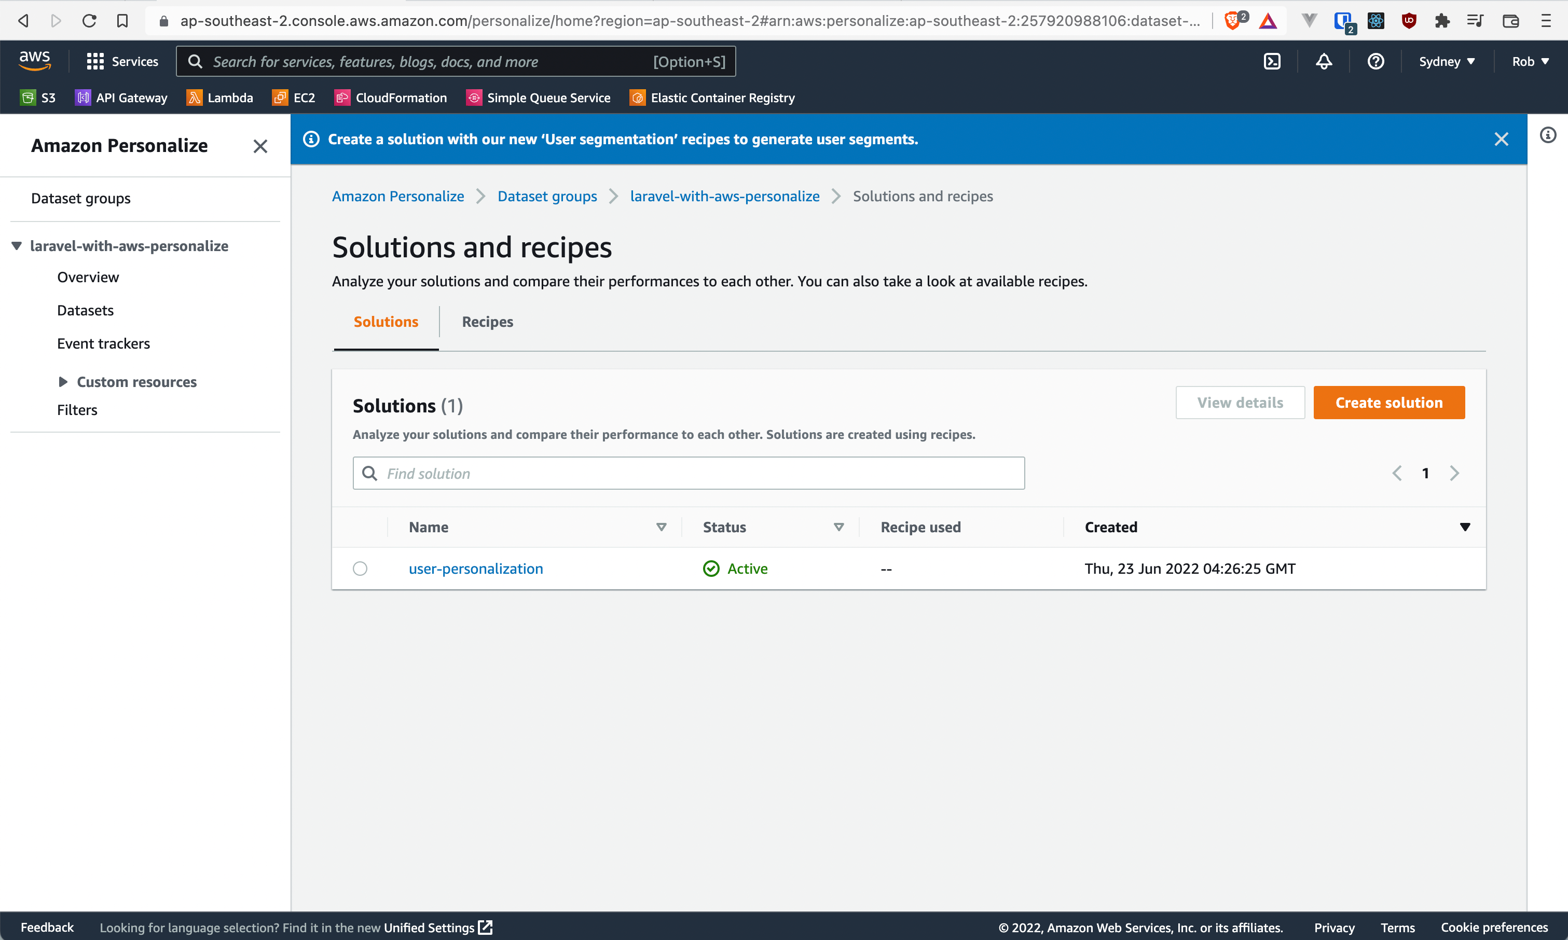Open the Elastic Container Registry shortcut
Screen dimensions: 1568x940
[x=712, y=98]
